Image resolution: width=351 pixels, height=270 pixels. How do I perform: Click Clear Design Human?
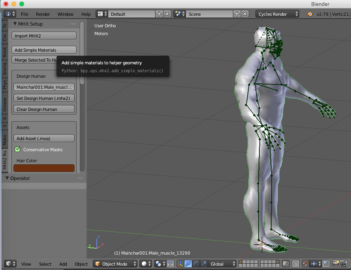tap(44, 109)
